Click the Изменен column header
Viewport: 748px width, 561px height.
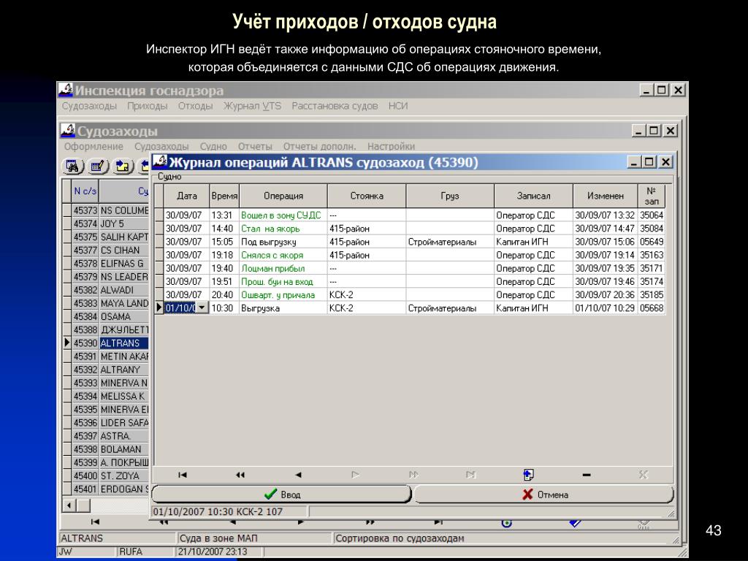coord(606,196)
